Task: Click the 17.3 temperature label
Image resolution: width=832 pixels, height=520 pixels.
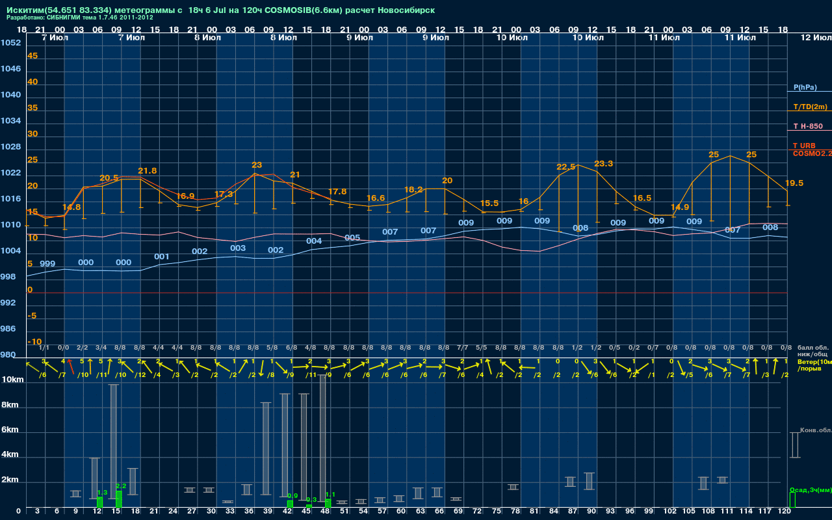Action: click(x=223, y=194)
